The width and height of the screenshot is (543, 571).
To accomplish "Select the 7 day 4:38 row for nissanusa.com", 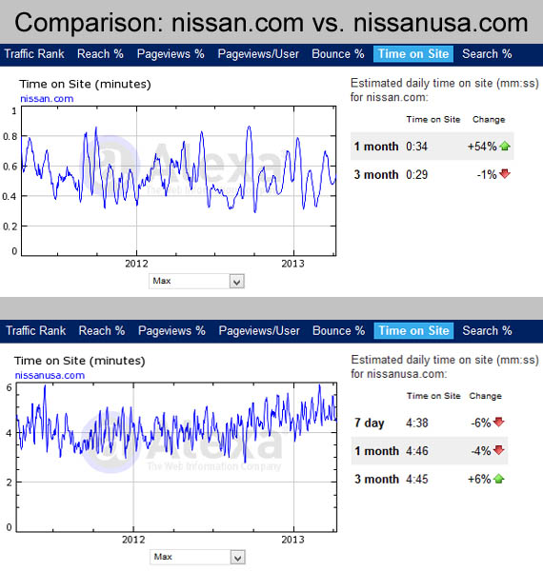I will 430,423.
